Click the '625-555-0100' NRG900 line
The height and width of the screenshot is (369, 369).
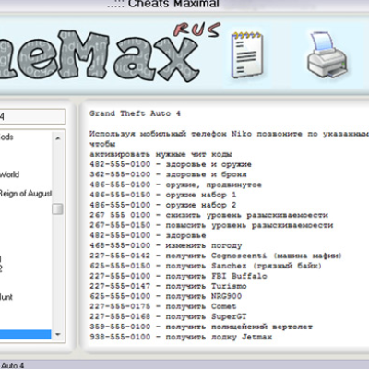tap(166, 296)
